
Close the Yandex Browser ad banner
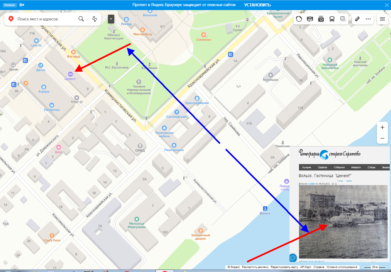386,5
